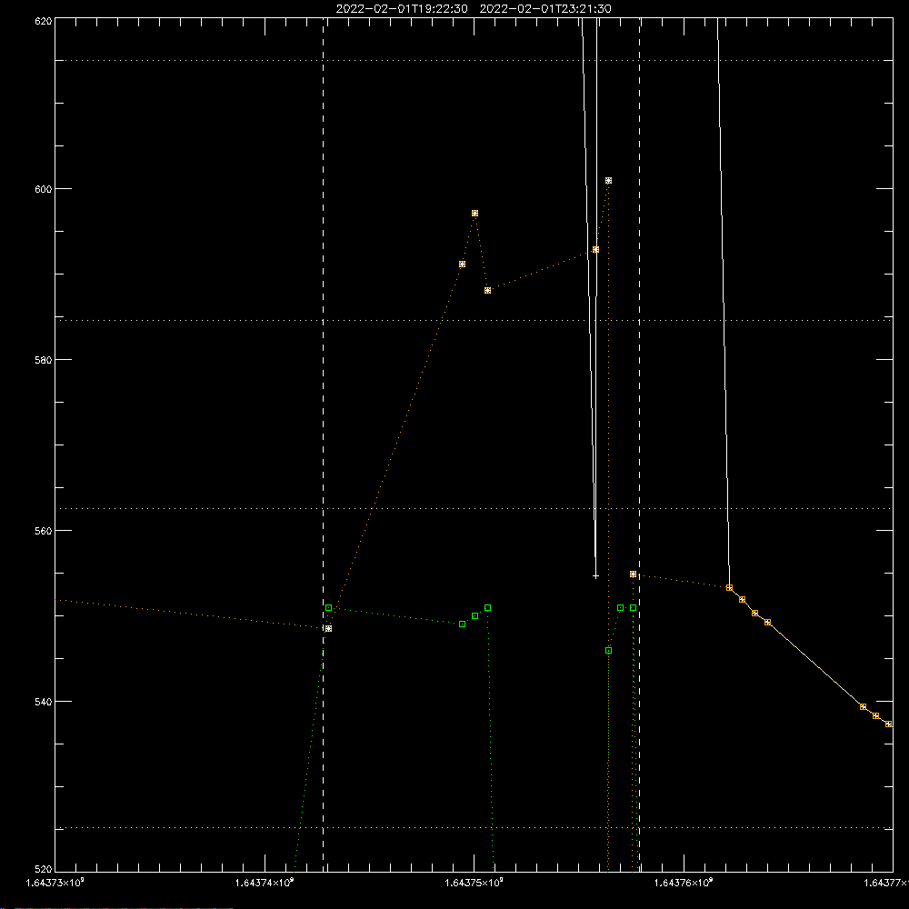Select orange marker near 588 right of 597 peak
Screen dimensions: 909x909
(487, 291)
